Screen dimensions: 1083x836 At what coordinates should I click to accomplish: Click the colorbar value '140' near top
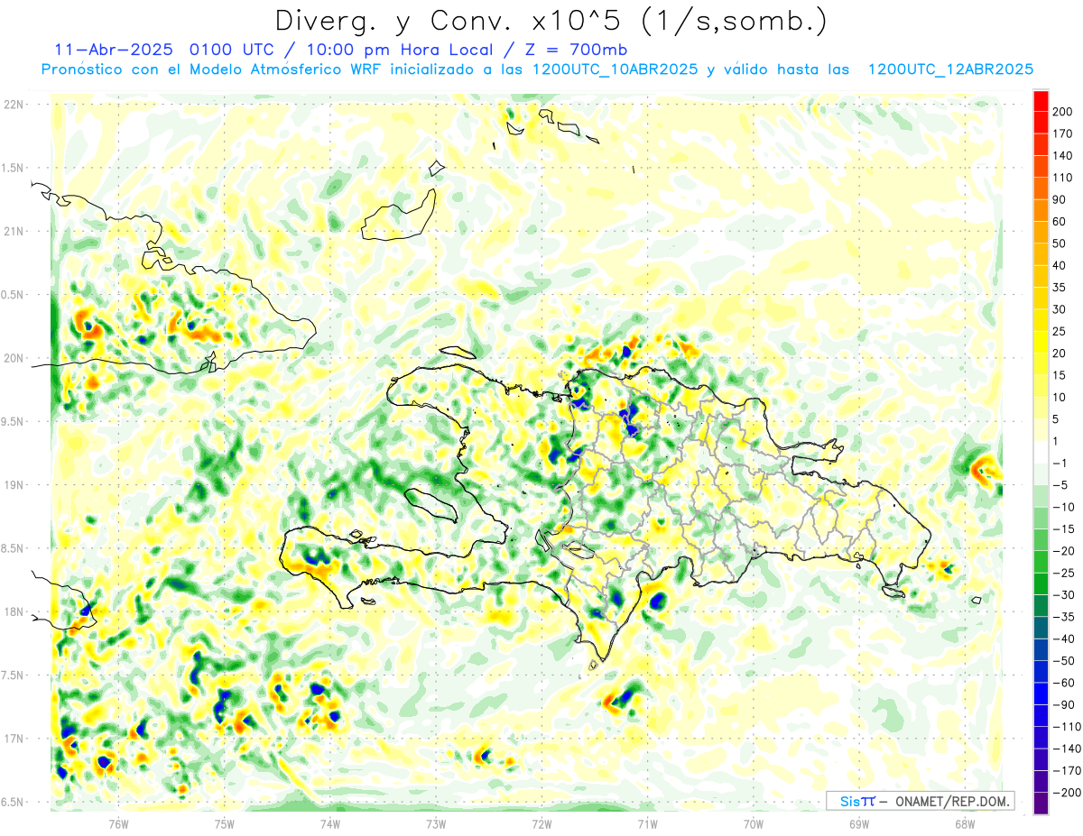click(x=1063, y=155)
